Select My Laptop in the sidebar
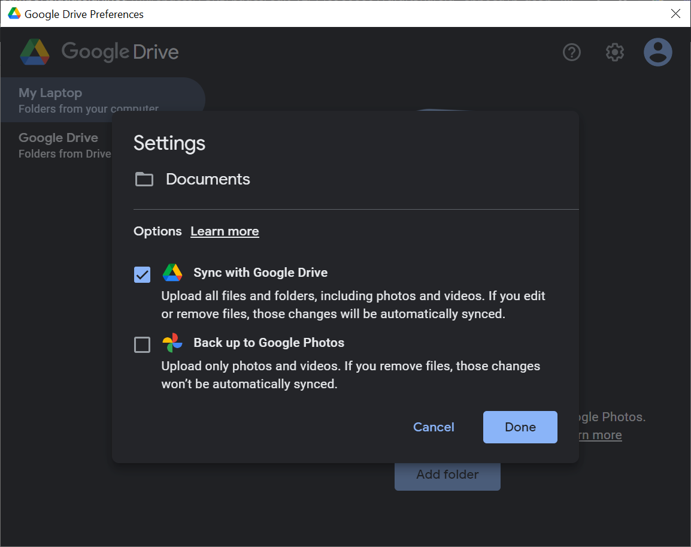Viewport: 691px width, 547px height. [102, 100]
